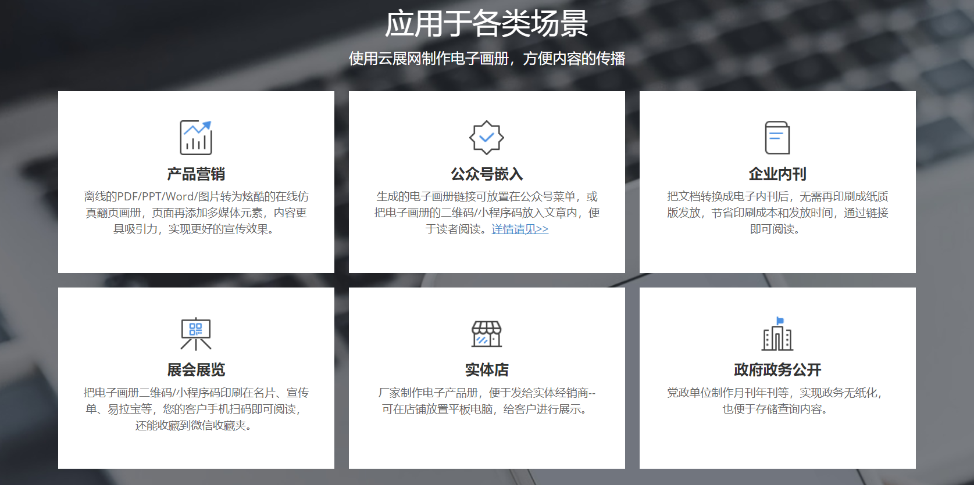
Task: Click the 产品营销 description starting with 离线的PDF/PPT/Word
Action: tap(196, 213)
